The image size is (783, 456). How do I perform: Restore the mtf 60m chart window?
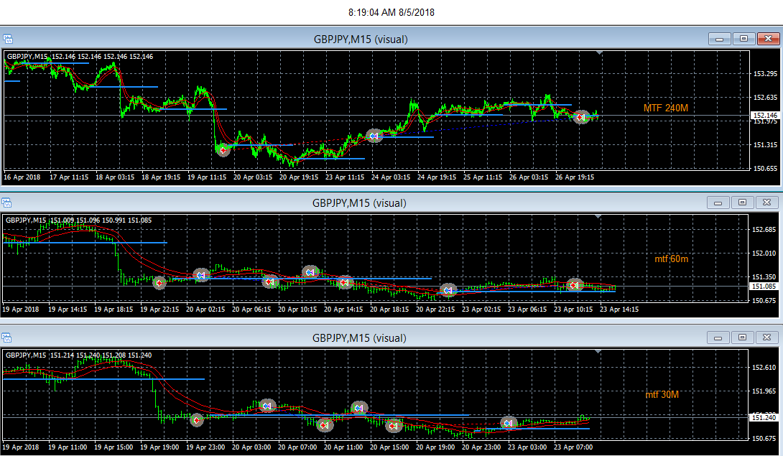point(743,203)
